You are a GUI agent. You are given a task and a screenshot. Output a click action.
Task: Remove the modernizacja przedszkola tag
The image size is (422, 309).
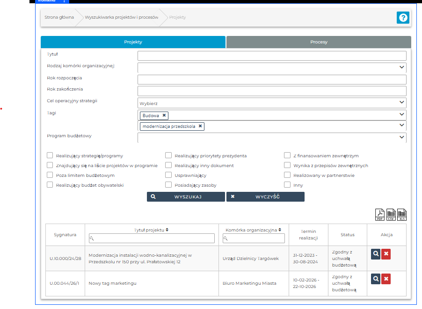(200, 126)
